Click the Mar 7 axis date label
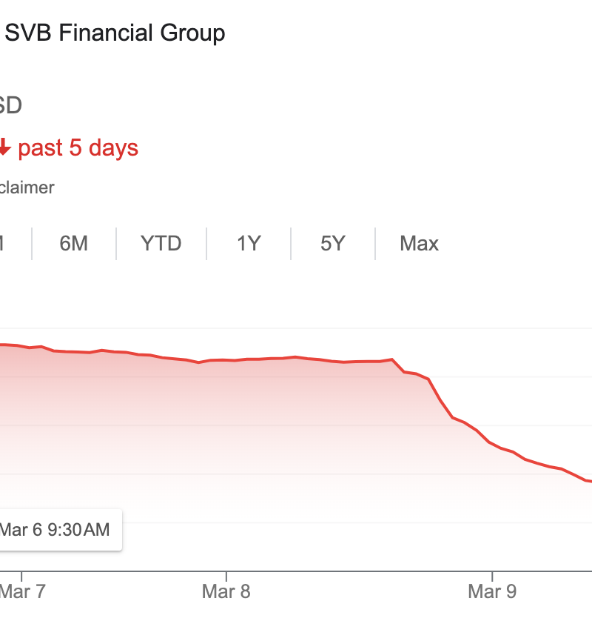Screen dimensions: 592x621 click(x=24, y=591)
